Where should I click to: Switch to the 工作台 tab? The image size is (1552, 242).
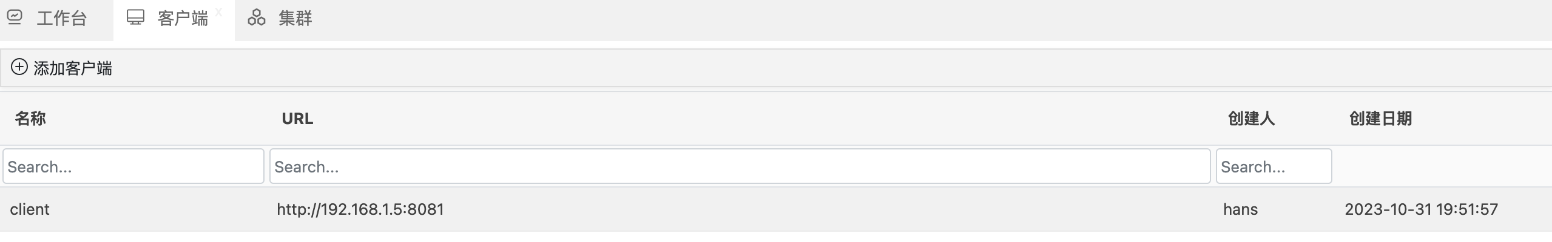point(61,19)
